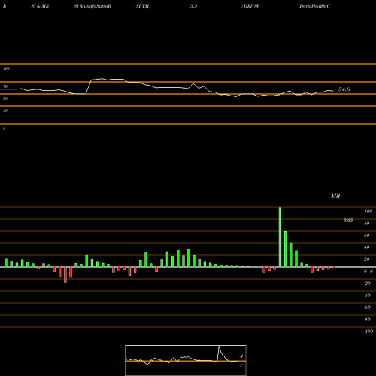Click the 'MR' panel title
This screenshot has height=376, width=376.
click(x=335, y=196)
